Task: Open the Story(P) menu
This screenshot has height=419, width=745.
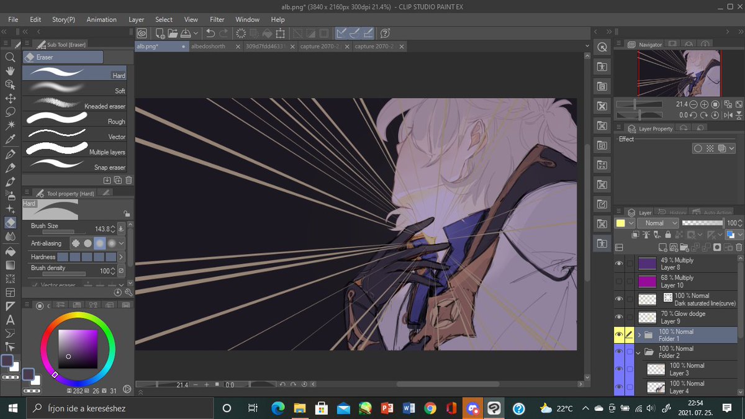Action: tap(63, 20)
